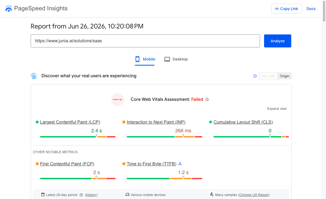Click the desktop laptop icon

167,59
